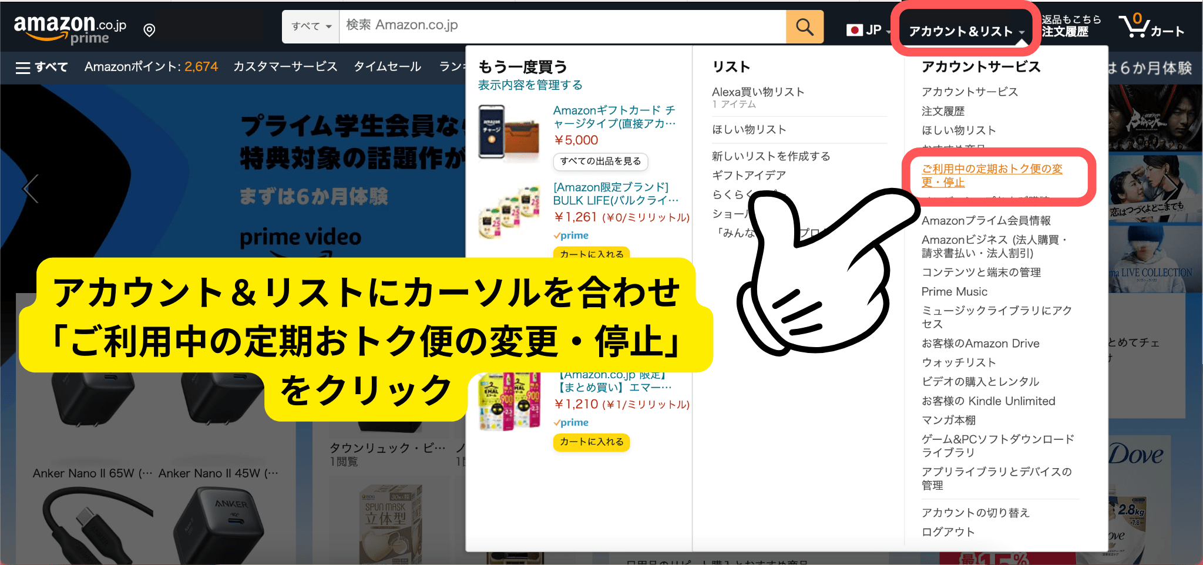
Task: Click the delivery location pin icon
Action: click(x=149, y=29)
